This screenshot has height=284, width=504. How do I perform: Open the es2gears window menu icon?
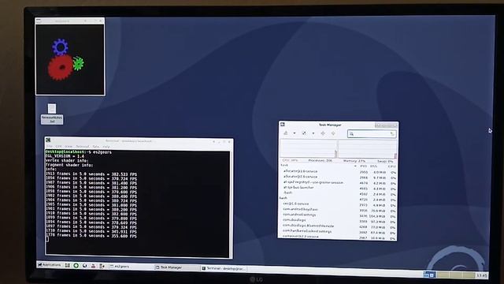tap(39, 21)
